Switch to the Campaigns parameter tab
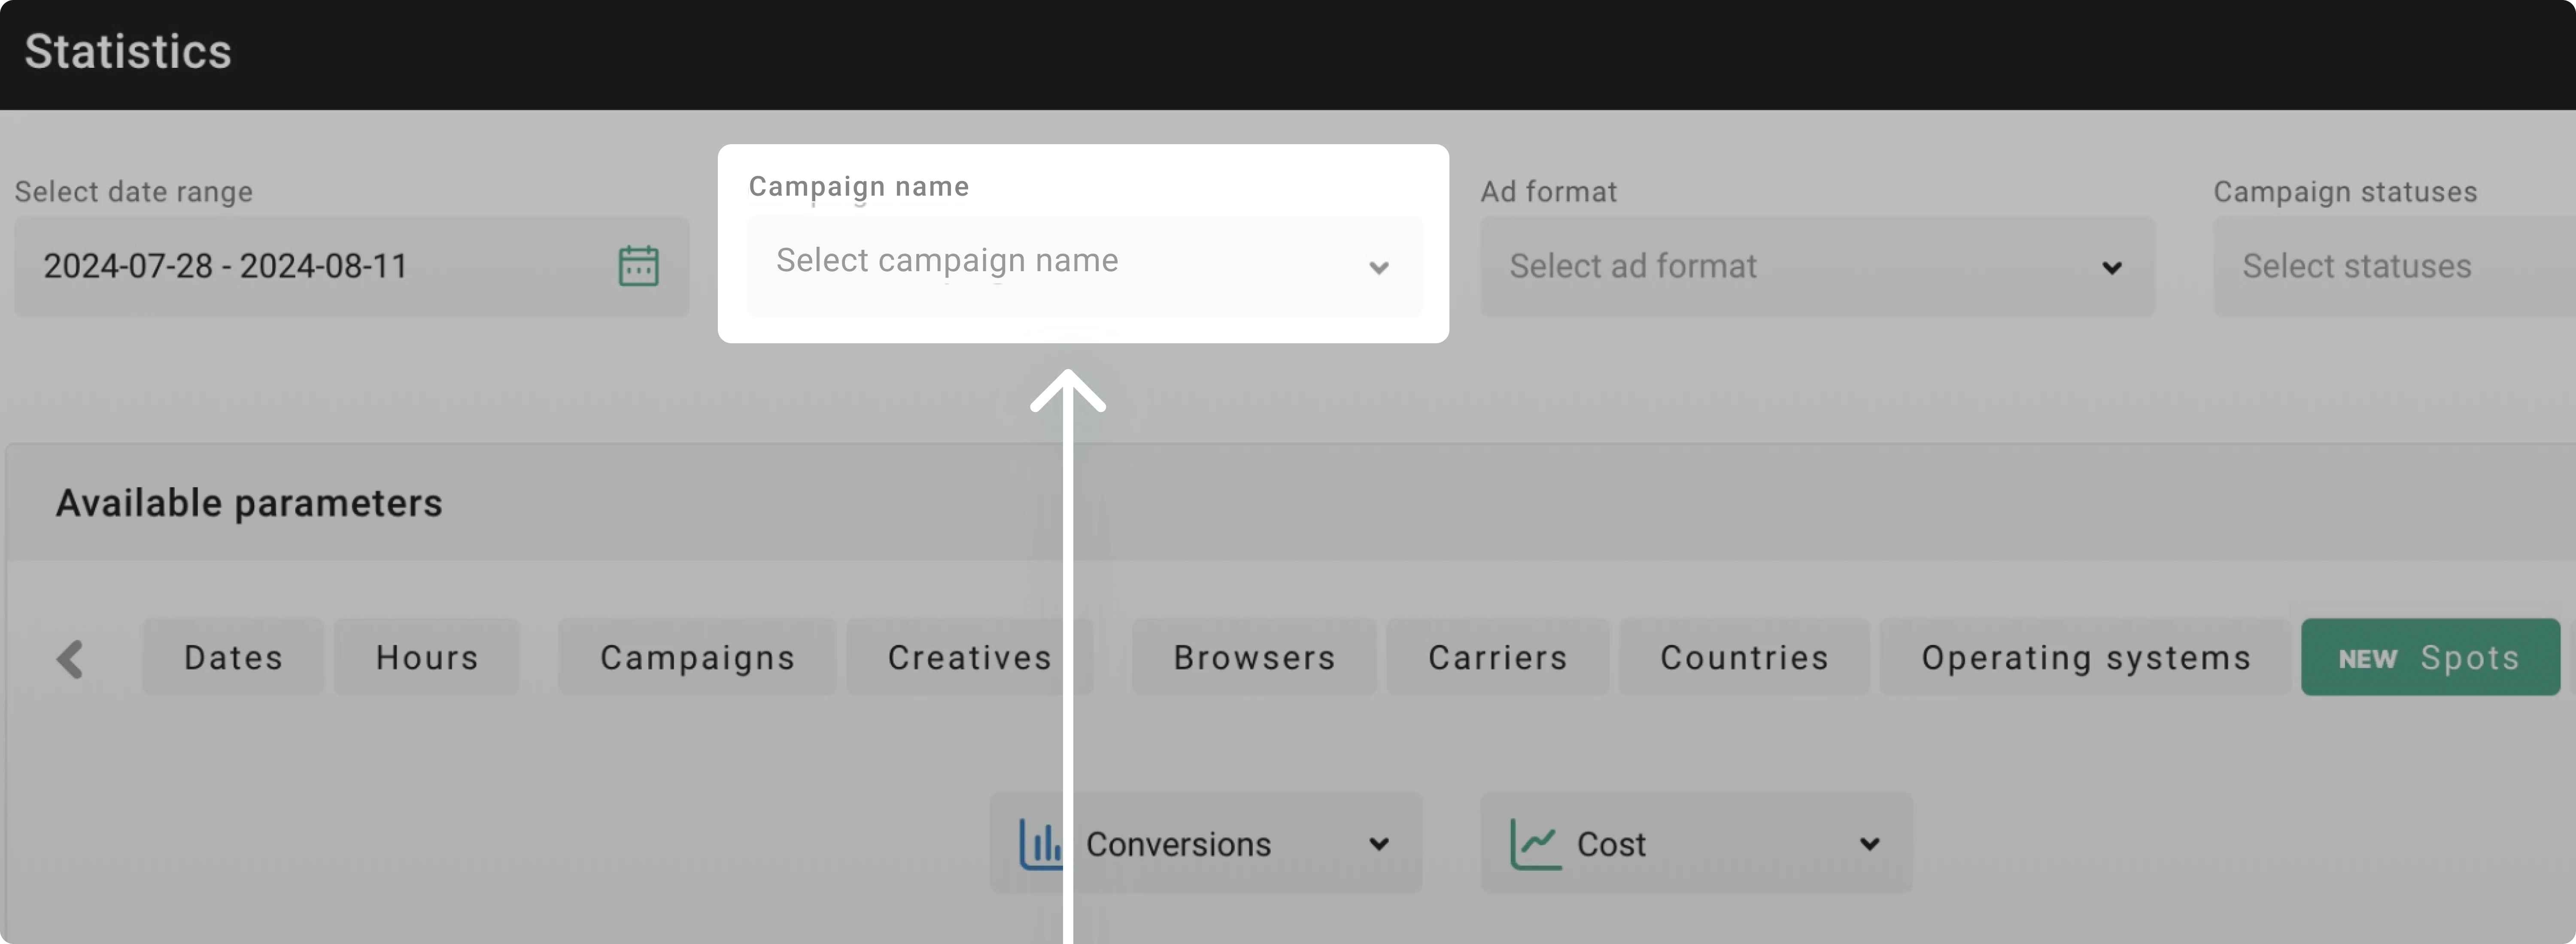Viewport: 2576px width, 944px height. coord(697,657)
